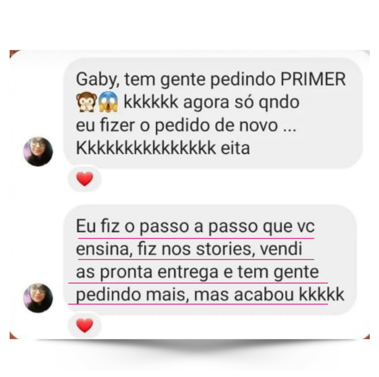Click the word PRIMER in the first message
Image resolution: width=379 pixels, height=377 pixels.
coord(313,79)
